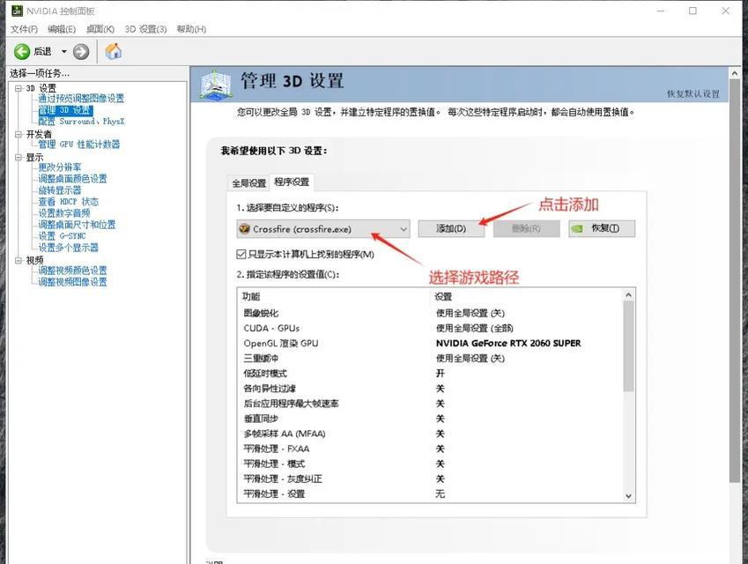The image size is (748, 564).
Task: Open the 文件(F) menu
Action: coord(24,29)
